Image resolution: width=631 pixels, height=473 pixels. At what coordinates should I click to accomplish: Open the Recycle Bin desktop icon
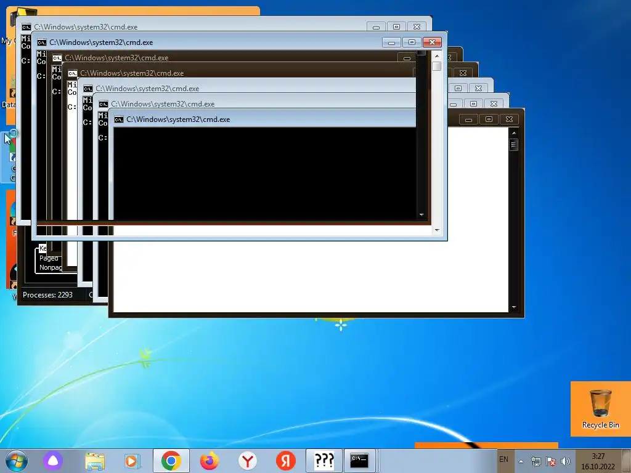(600, 409)
